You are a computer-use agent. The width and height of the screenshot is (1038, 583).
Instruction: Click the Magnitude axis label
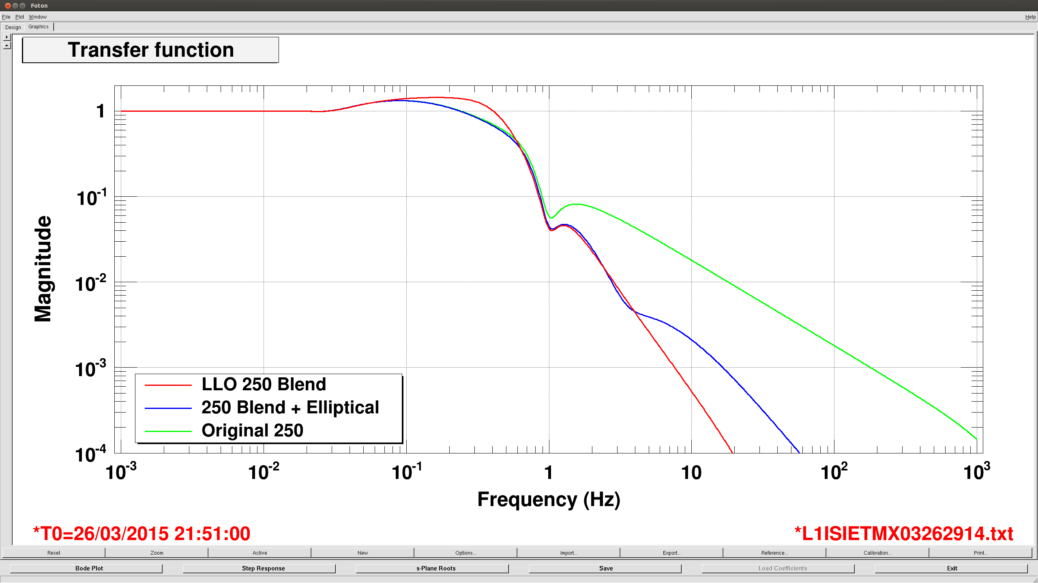point(43,269)
